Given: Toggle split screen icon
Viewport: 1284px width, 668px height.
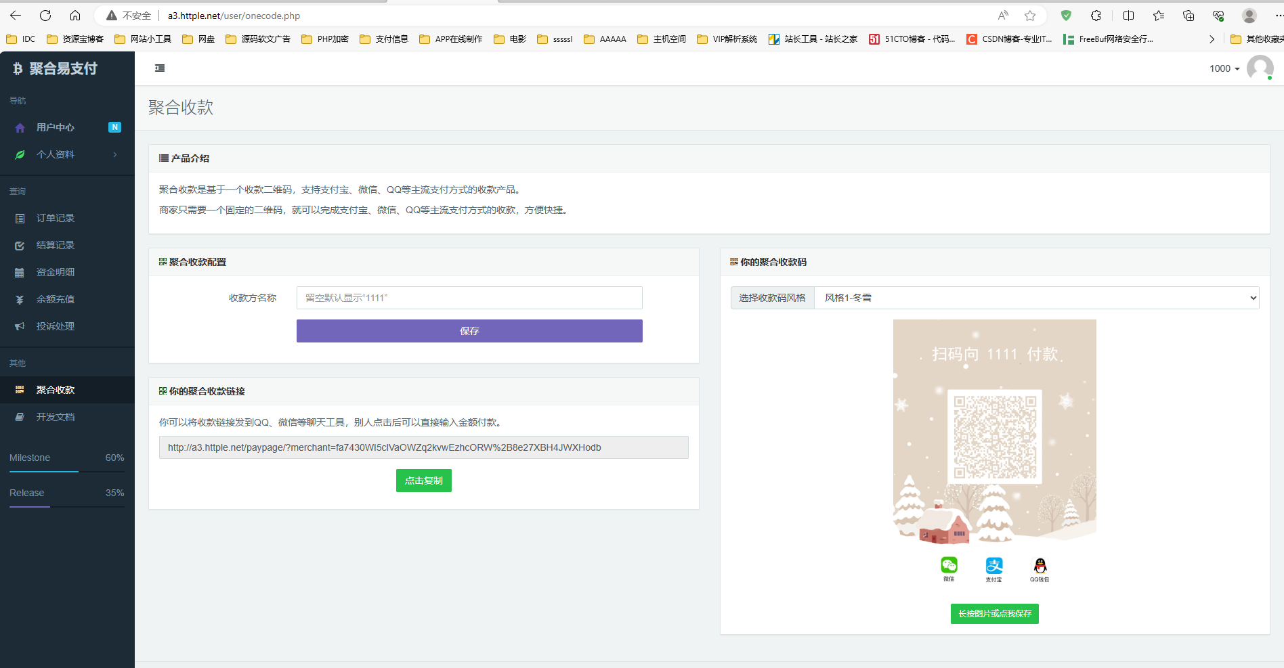Looking at the screenshot, I should pos(1128,16).
